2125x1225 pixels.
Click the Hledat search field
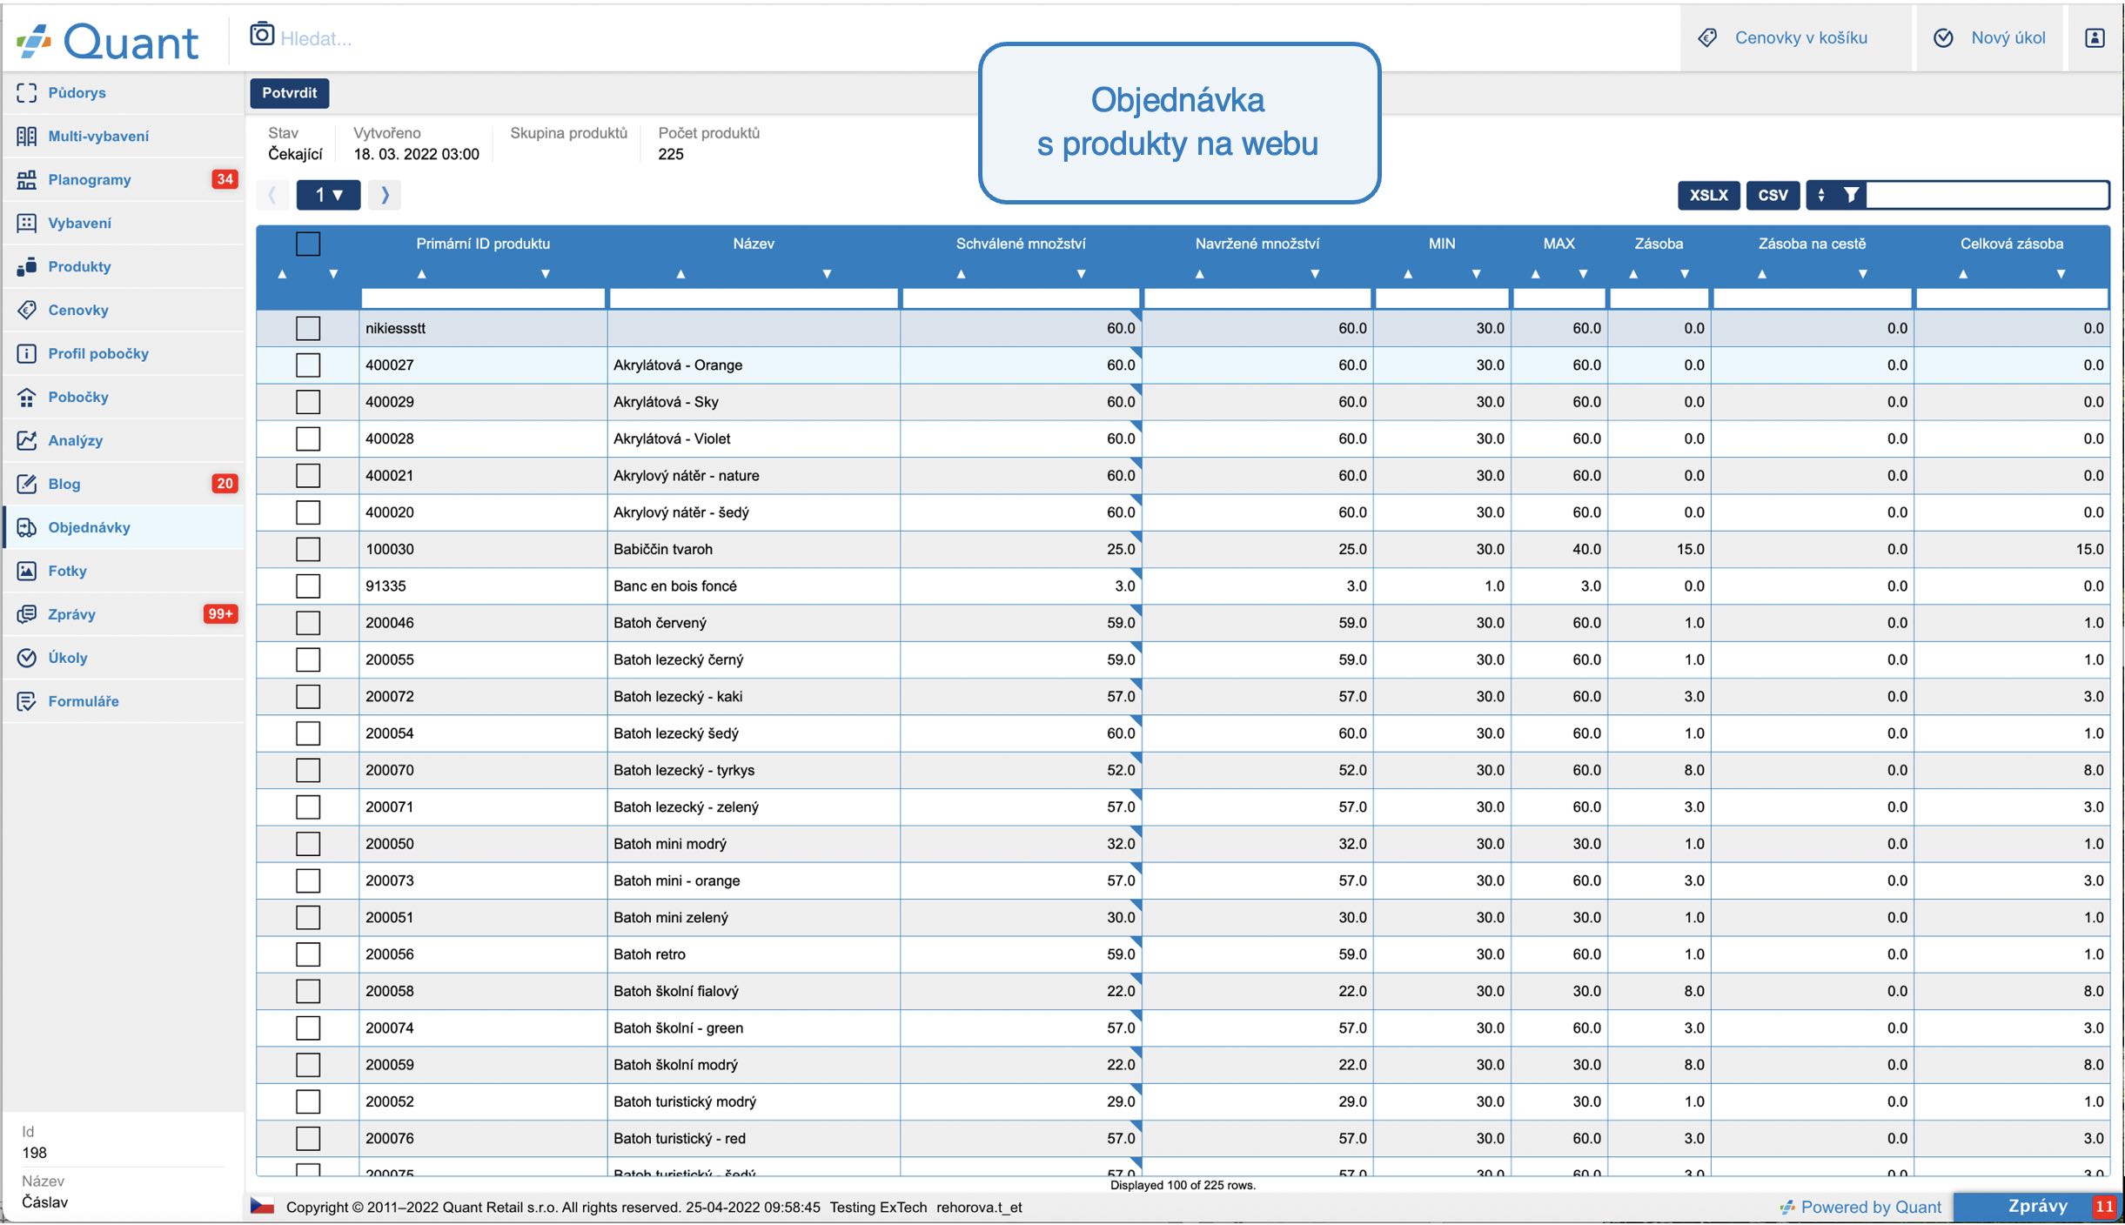(x=316, y=38)
